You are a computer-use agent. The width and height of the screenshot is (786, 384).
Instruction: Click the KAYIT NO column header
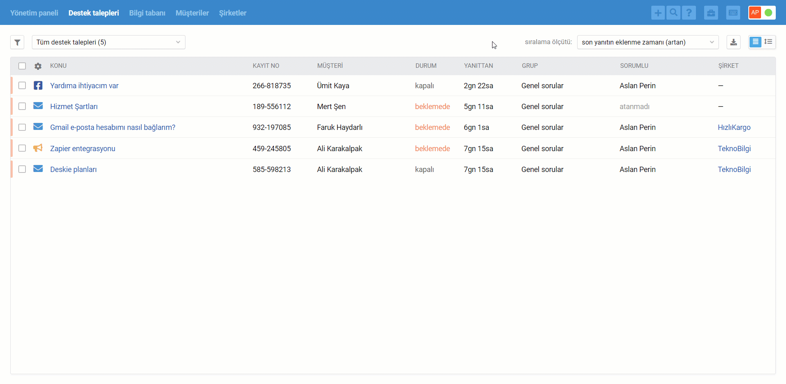click(x=266, y=66)
